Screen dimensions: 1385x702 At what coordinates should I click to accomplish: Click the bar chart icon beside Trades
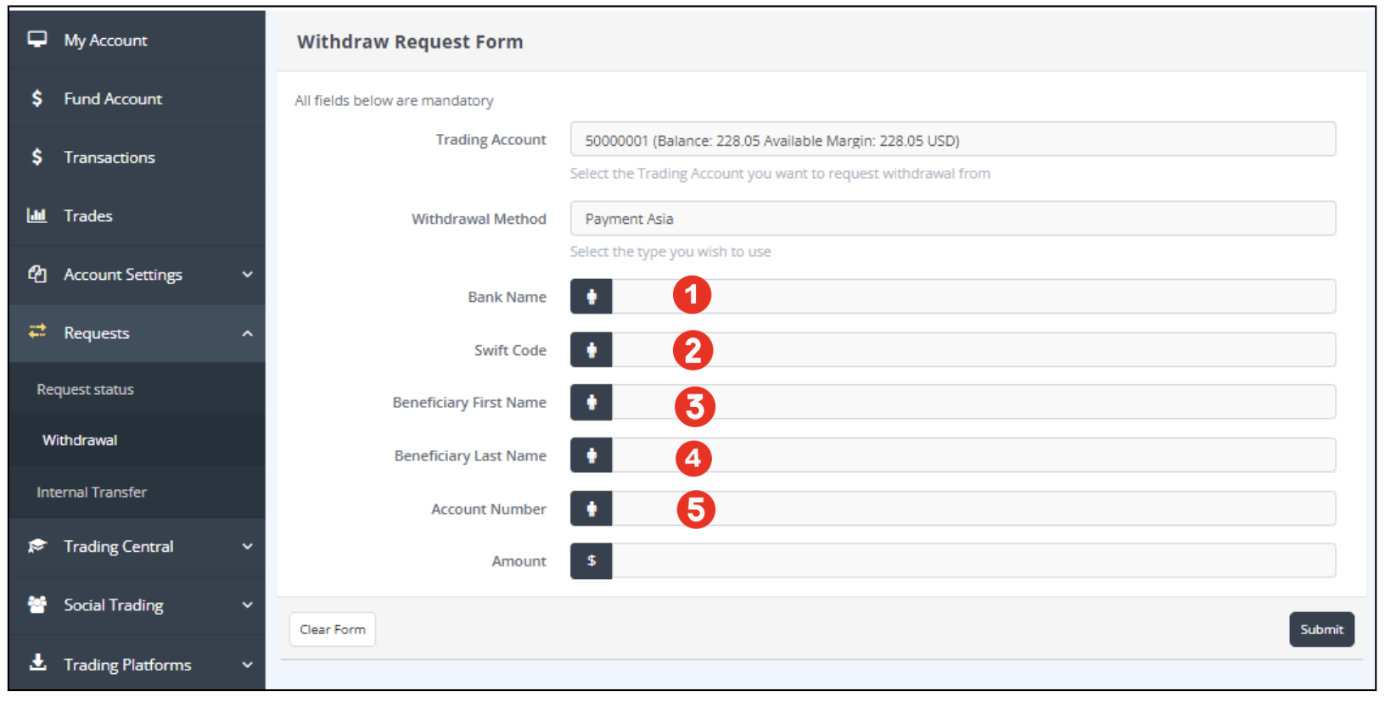(x=36, y=215)
